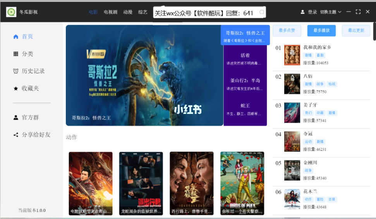Click the 夺冠 title text
This screenshot has height=219, width=376.
click(x=308, y=134)
